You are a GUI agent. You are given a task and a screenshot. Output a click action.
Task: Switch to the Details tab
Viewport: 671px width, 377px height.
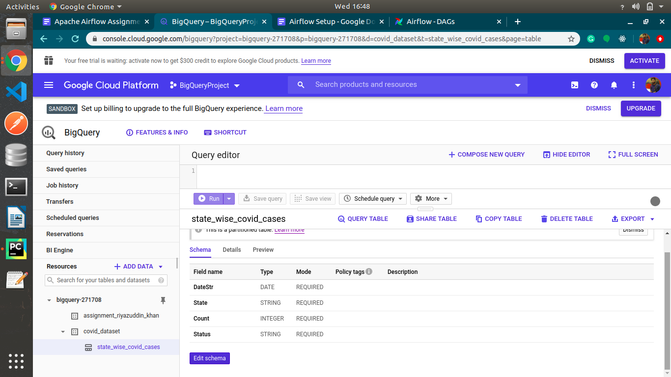232,250
